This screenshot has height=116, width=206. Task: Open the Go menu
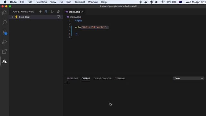61,2
